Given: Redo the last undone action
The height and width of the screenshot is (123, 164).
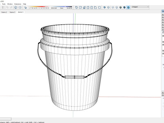Looking at the screenshot, I should click(x=11, y=8).
